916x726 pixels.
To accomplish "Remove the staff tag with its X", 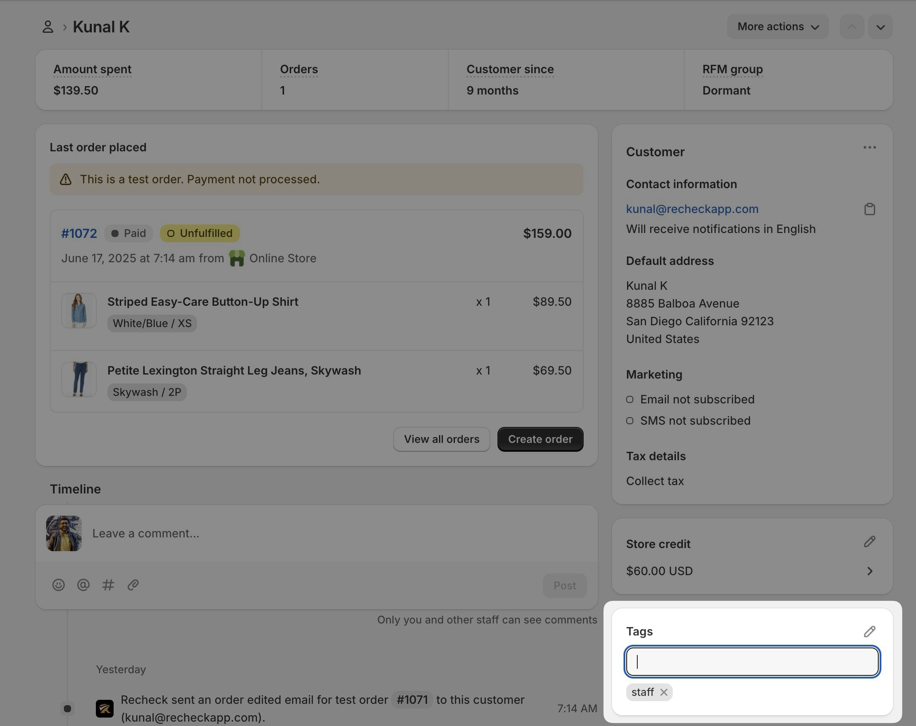I will coord(664,692).
